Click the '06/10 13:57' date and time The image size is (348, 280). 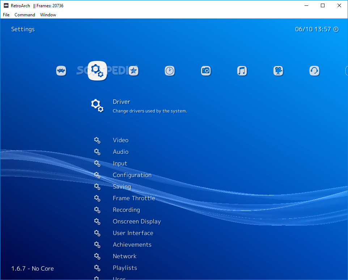click(x=313, y=29)
